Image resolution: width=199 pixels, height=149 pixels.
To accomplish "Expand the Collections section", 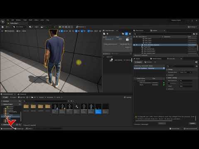I will [2, 125].
